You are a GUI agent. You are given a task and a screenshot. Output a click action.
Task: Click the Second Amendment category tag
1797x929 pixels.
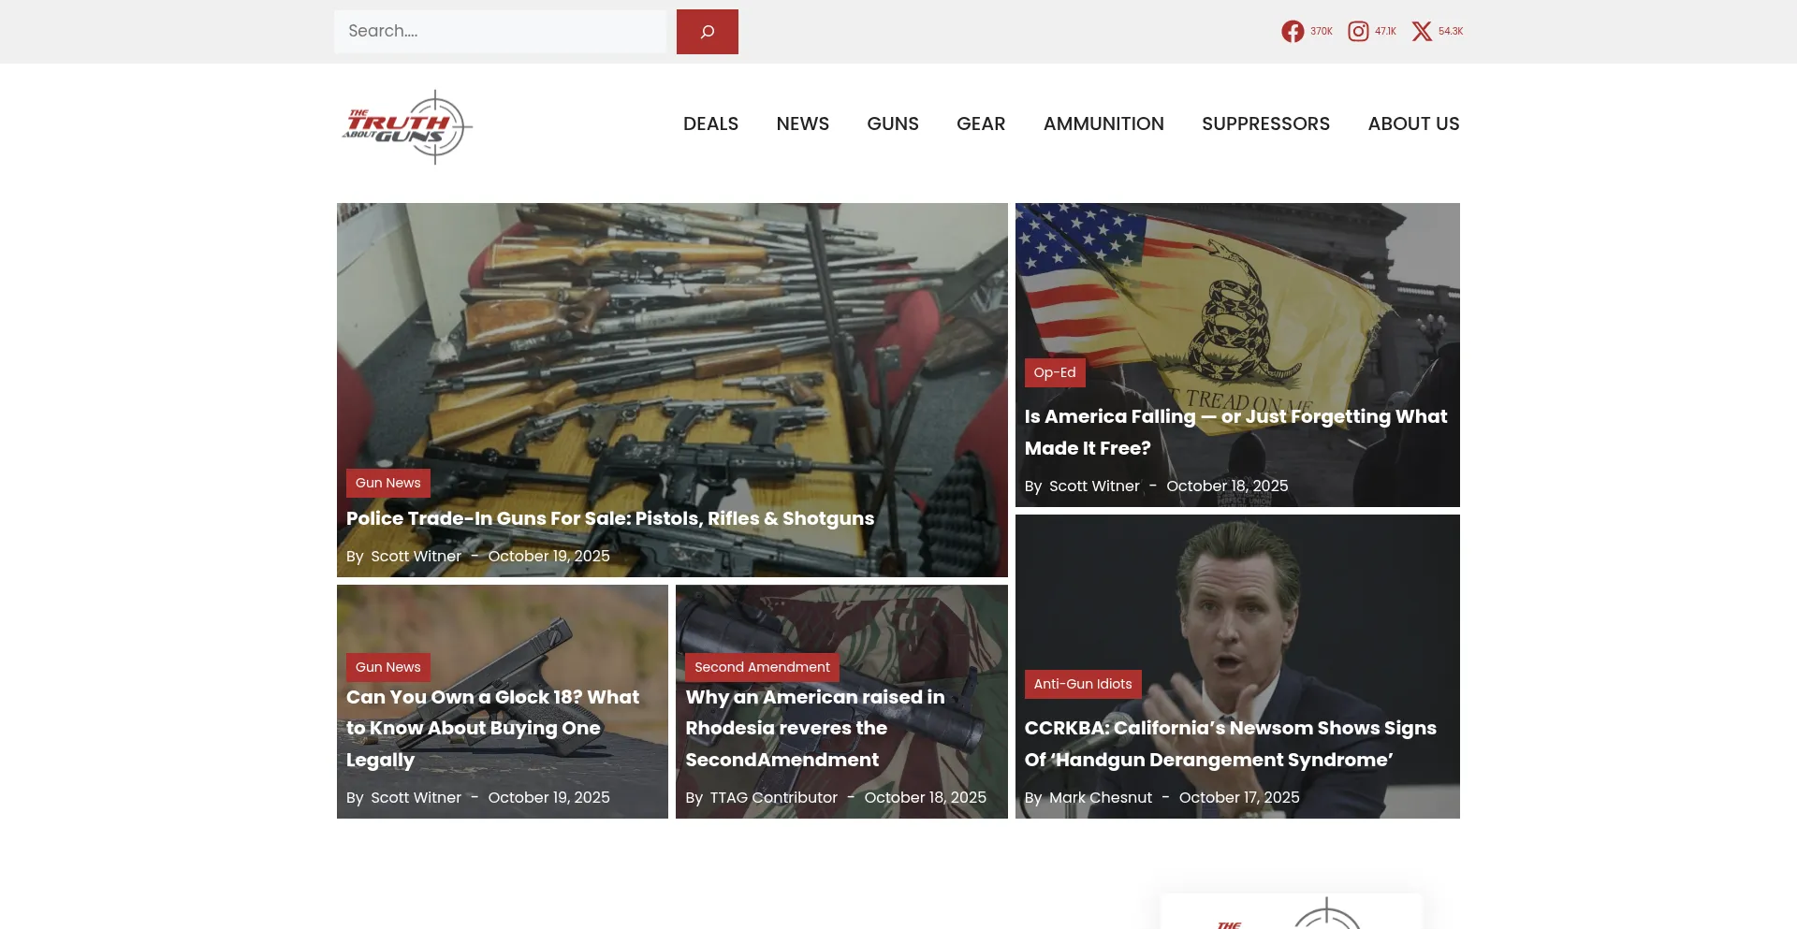coord(761,667)
